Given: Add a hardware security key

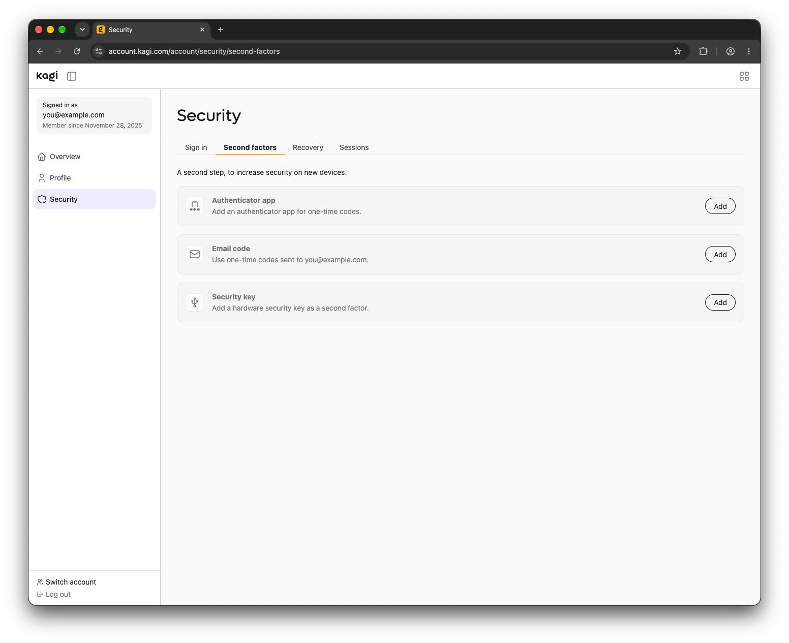Looking at the screenshot, I should (x=720, y=302).
